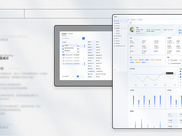Click the round customer avatar photo
Screen dimensions: 182x136
pyautogui.click(x=132, y=30)
